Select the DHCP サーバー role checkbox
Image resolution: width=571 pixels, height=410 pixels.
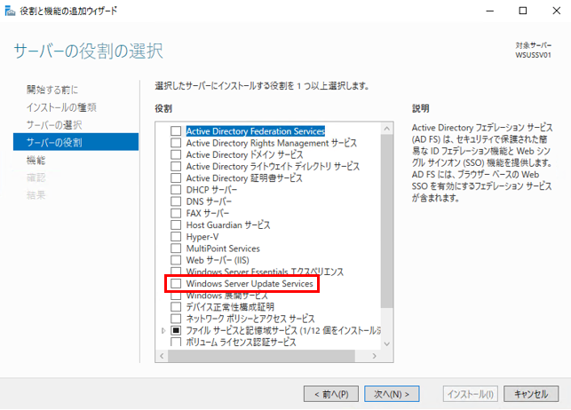click(176, 190)
